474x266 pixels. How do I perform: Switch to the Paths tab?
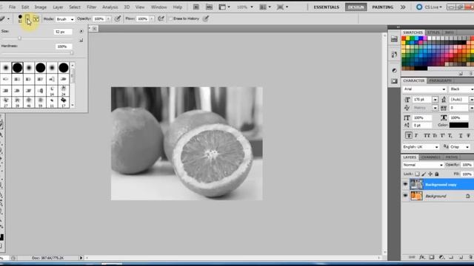click(x=452, y=157)
